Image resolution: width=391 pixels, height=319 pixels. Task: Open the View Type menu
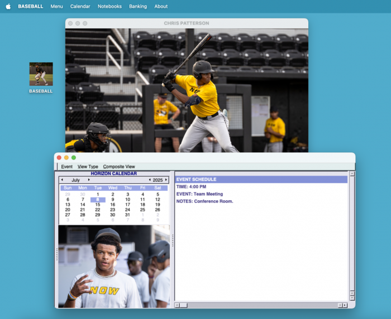tap(88, 167)
